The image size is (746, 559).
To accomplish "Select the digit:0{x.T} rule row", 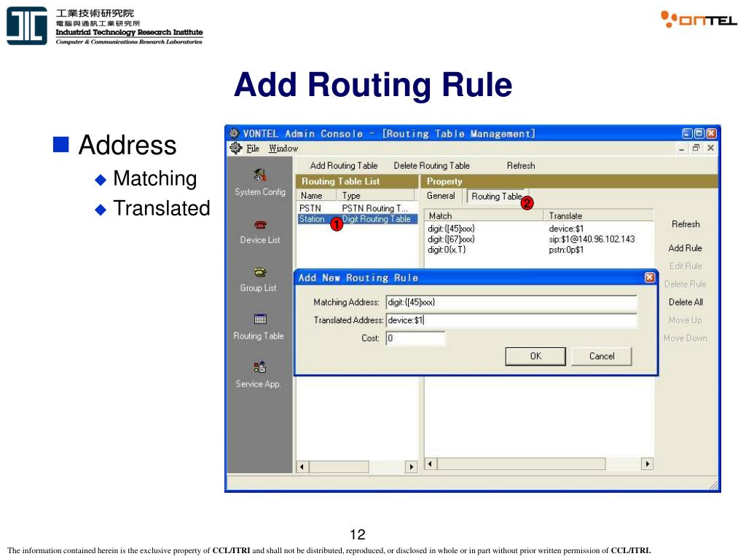I will pos(538,250).
